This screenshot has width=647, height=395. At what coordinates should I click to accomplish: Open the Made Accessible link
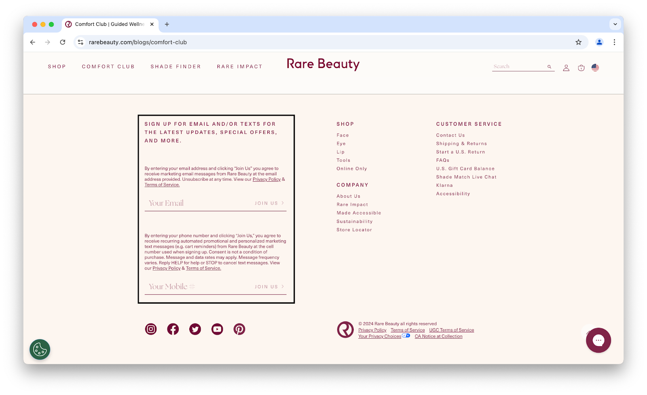[x=359, y=213]
